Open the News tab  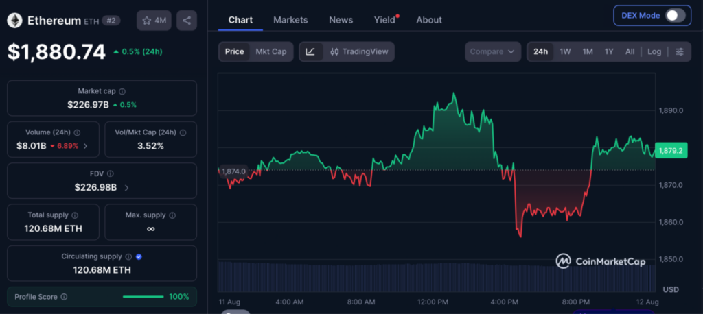coord(341,20)
